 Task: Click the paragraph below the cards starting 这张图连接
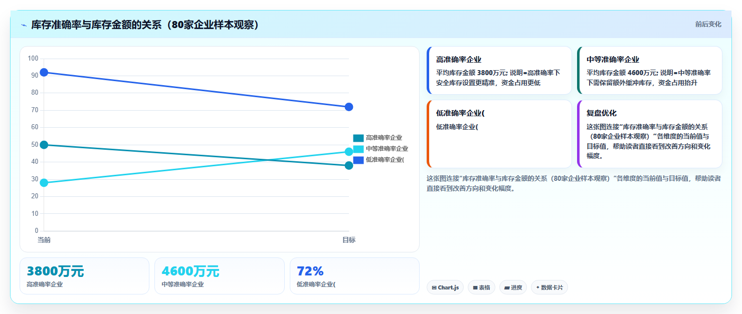pos(574,183)
